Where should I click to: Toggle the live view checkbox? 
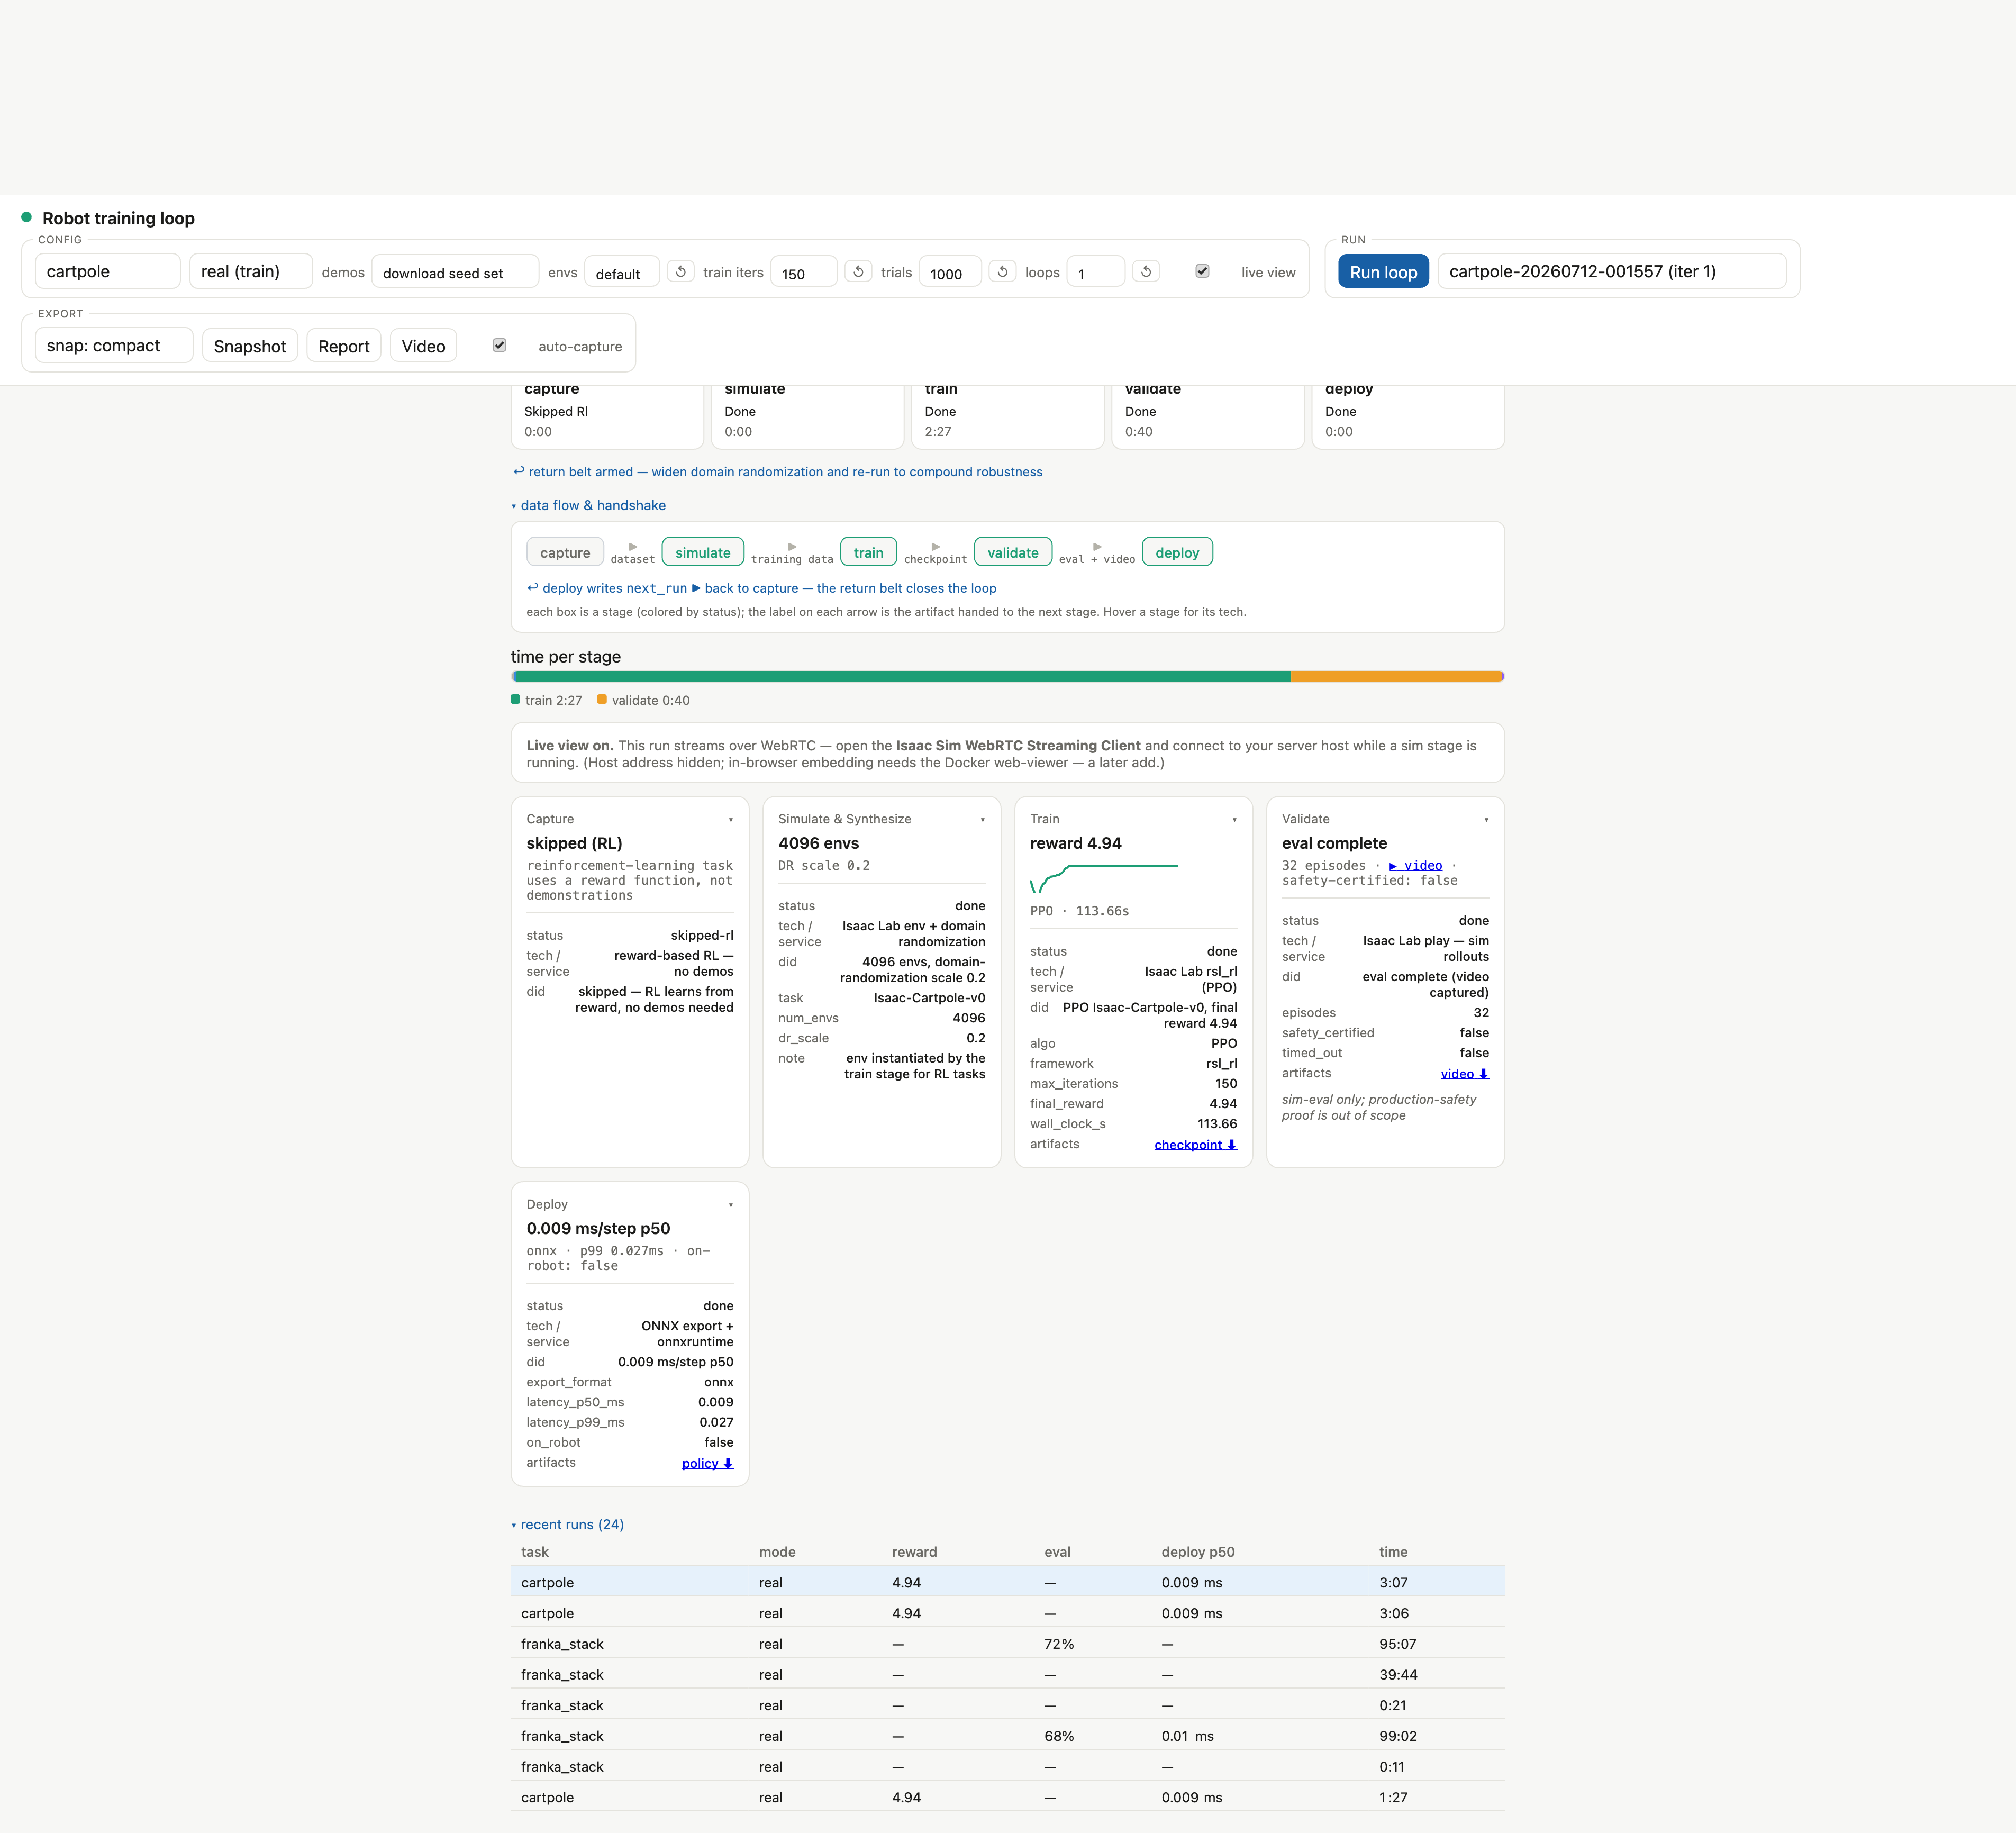pos(1202,271)
